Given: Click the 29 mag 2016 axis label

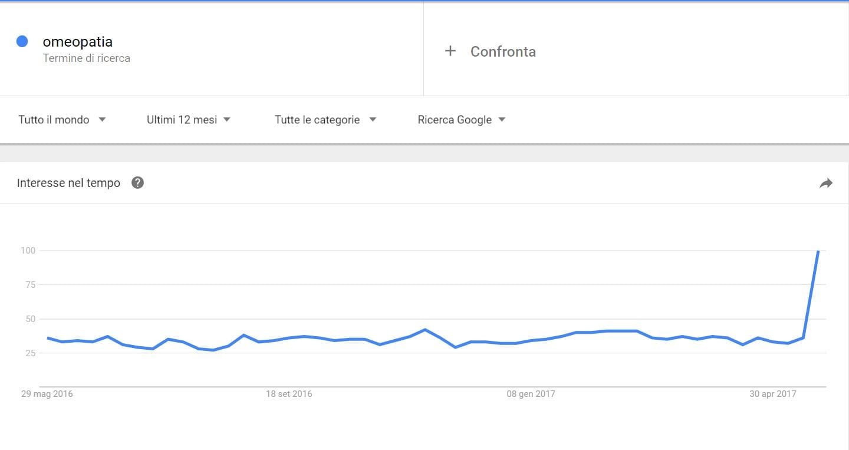Looking at the screenshot, I should coord(47,394).
